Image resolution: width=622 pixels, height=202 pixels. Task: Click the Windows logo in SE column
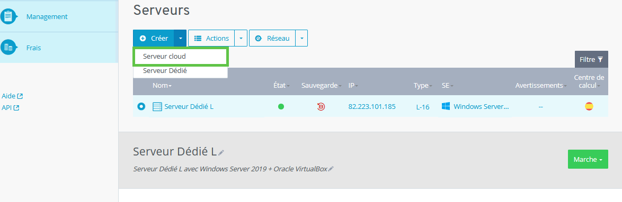[446, 106]
